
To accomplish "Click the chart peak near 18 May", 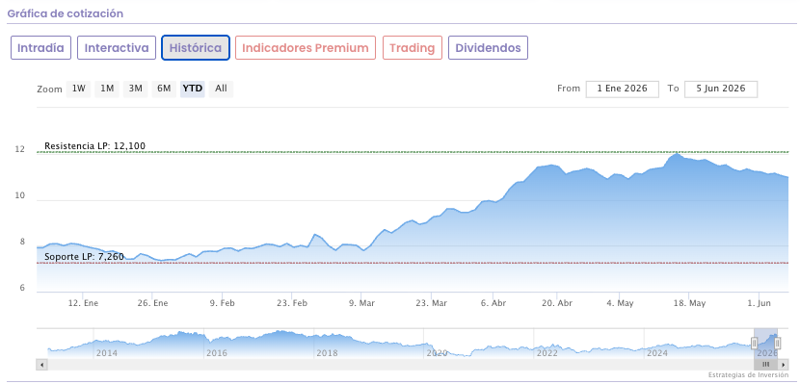I will [x=677, y=154].
